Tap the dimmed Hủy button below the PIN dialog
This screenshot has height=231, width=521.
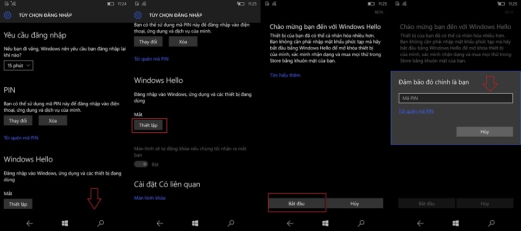[485, 203]
